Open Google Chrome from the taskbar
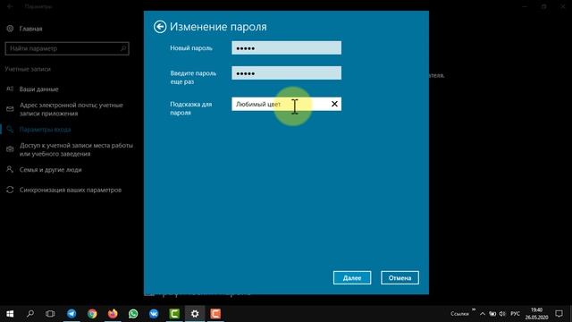572x322 pixels. coord(92,314)
